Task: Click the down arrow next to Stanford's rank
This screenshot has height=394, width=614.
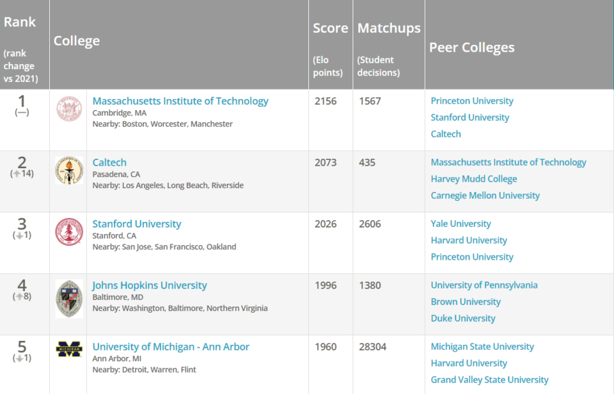Action: (20, 235)
